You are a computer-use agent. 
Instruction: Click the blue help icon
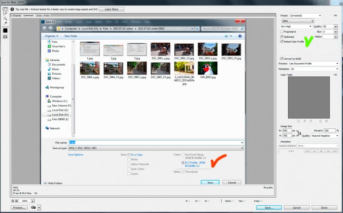240,36
